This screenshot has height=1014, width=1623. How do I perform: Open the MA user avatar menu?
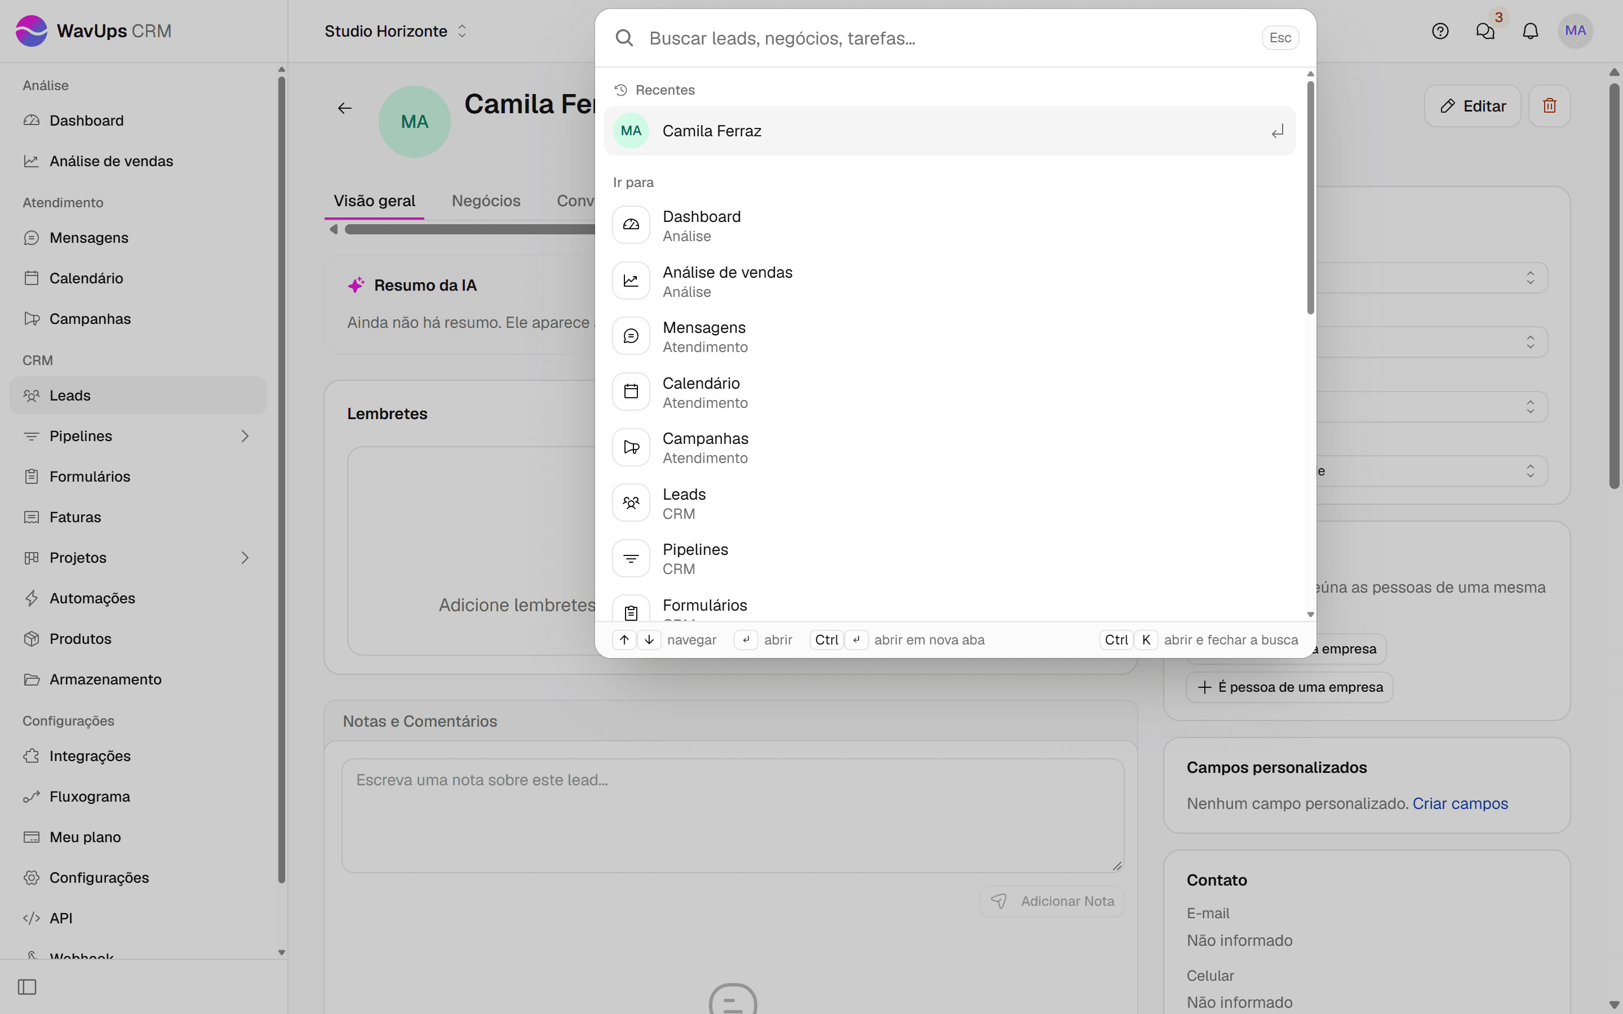click(x=1576, y=31)
